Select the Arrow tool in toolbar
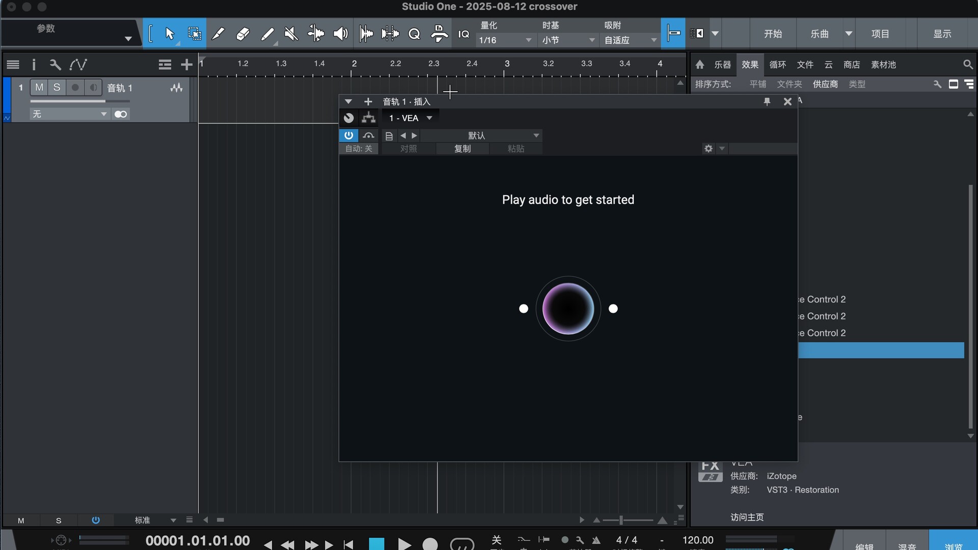Image resolution: width=978 pixels, height=550 pixels. pos(170,34)
